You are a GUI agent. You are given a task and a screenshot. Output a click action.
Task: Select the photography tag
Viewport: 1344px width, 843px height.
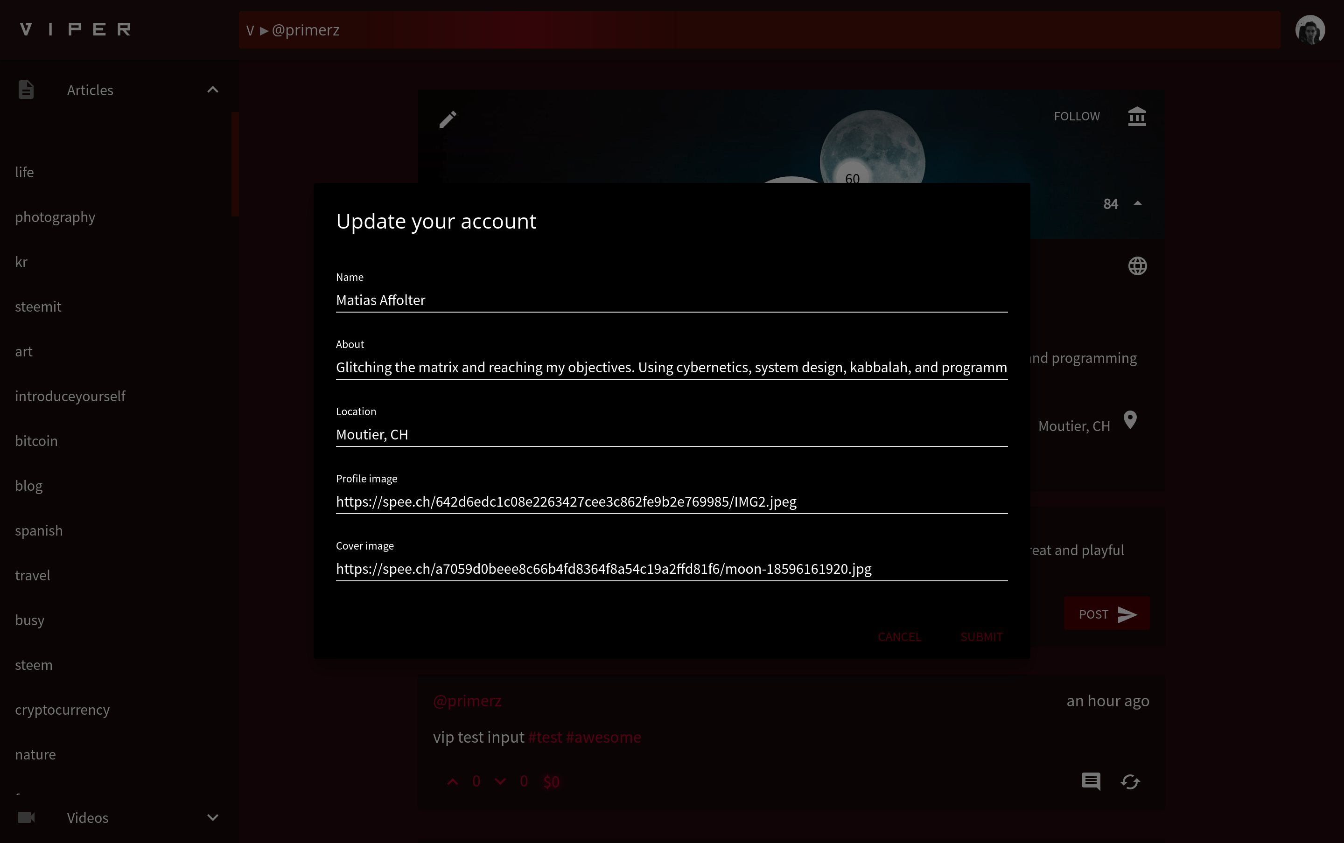55,217
